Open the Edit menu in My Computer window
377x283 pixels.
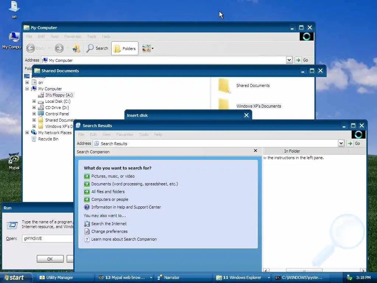(41, 36)
